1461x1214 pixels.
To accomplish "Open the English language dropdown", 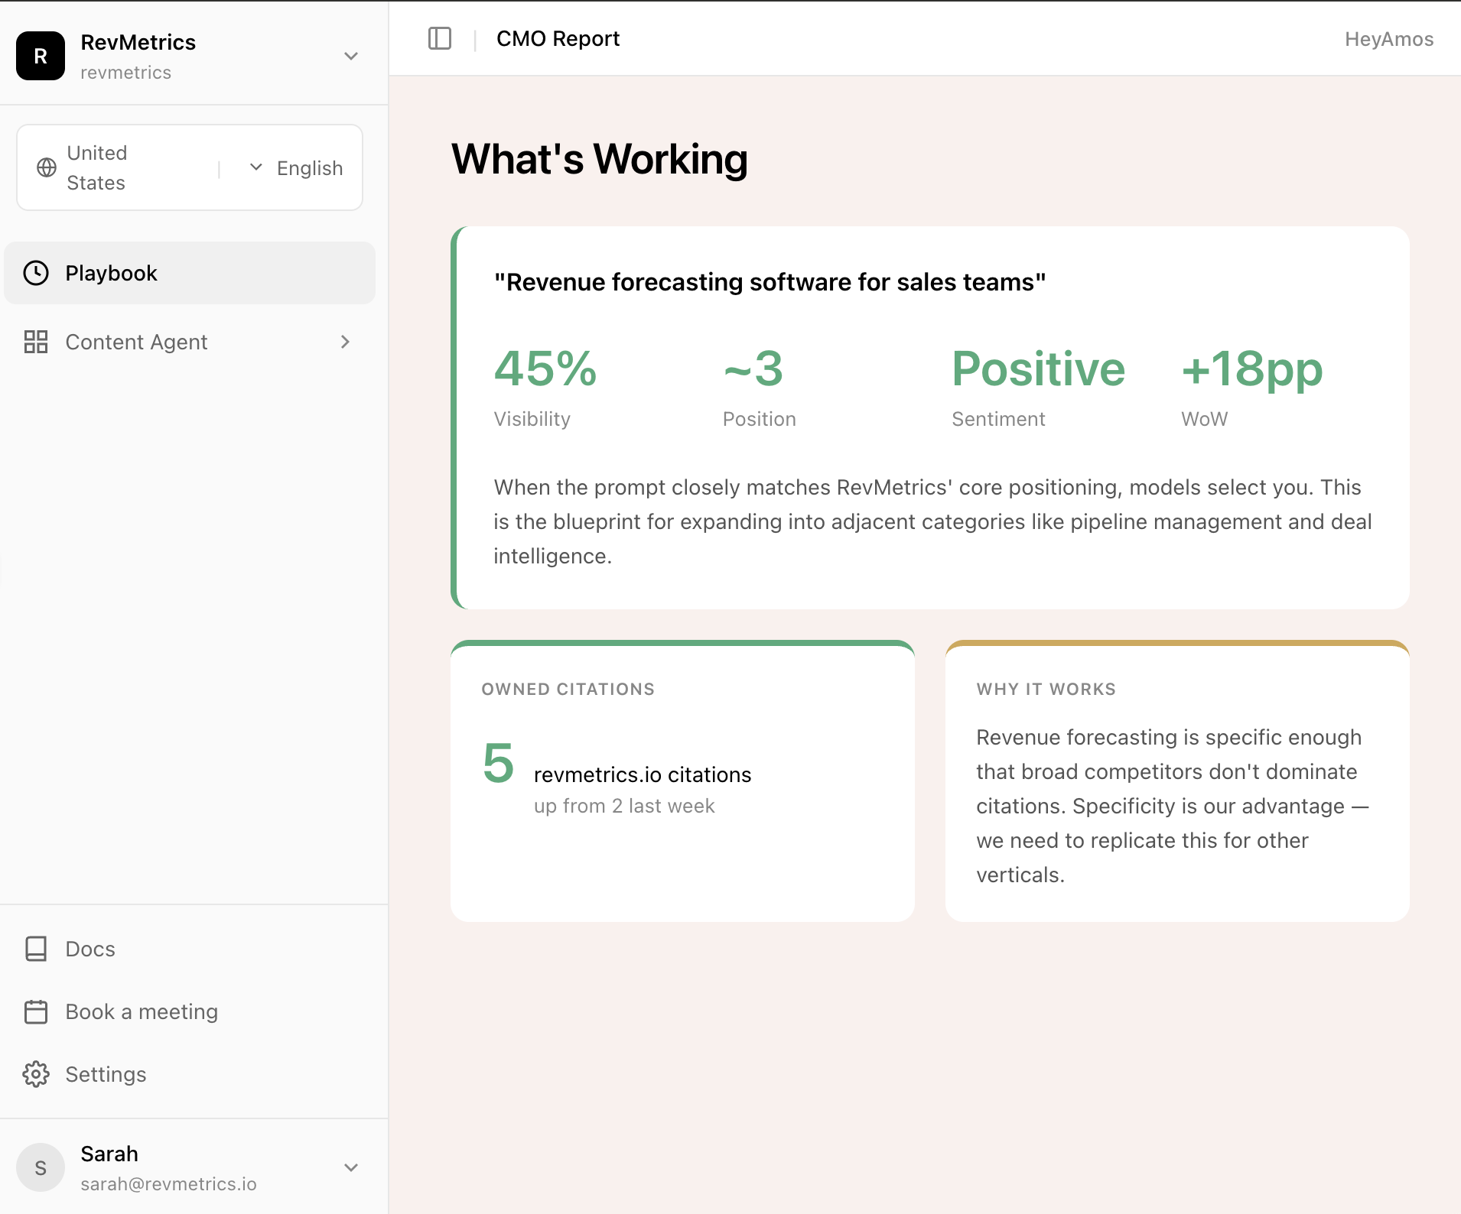I will click(297, 167).
